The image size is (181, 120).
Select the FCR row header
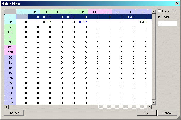(x=10, y=52)
